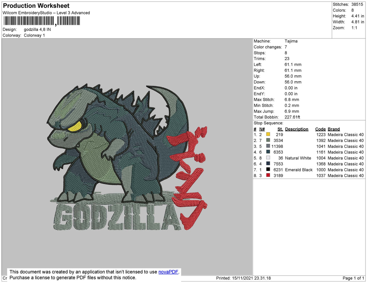Select the dark blue swatch for 7553
367x283 pixels.
click(x=268, y=164)
